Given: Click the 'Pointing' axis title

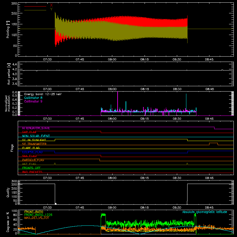Looking at the screenshot, I should coord(8,29).
